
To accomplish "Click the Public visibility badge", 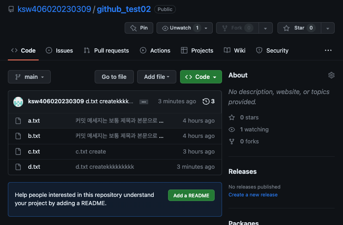I will [x=165, y=9].
